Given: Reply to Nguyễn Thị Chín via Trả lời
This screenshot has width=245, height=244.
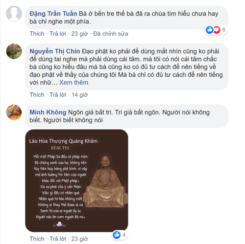Looking at the screenshot, I should point(58,94).
